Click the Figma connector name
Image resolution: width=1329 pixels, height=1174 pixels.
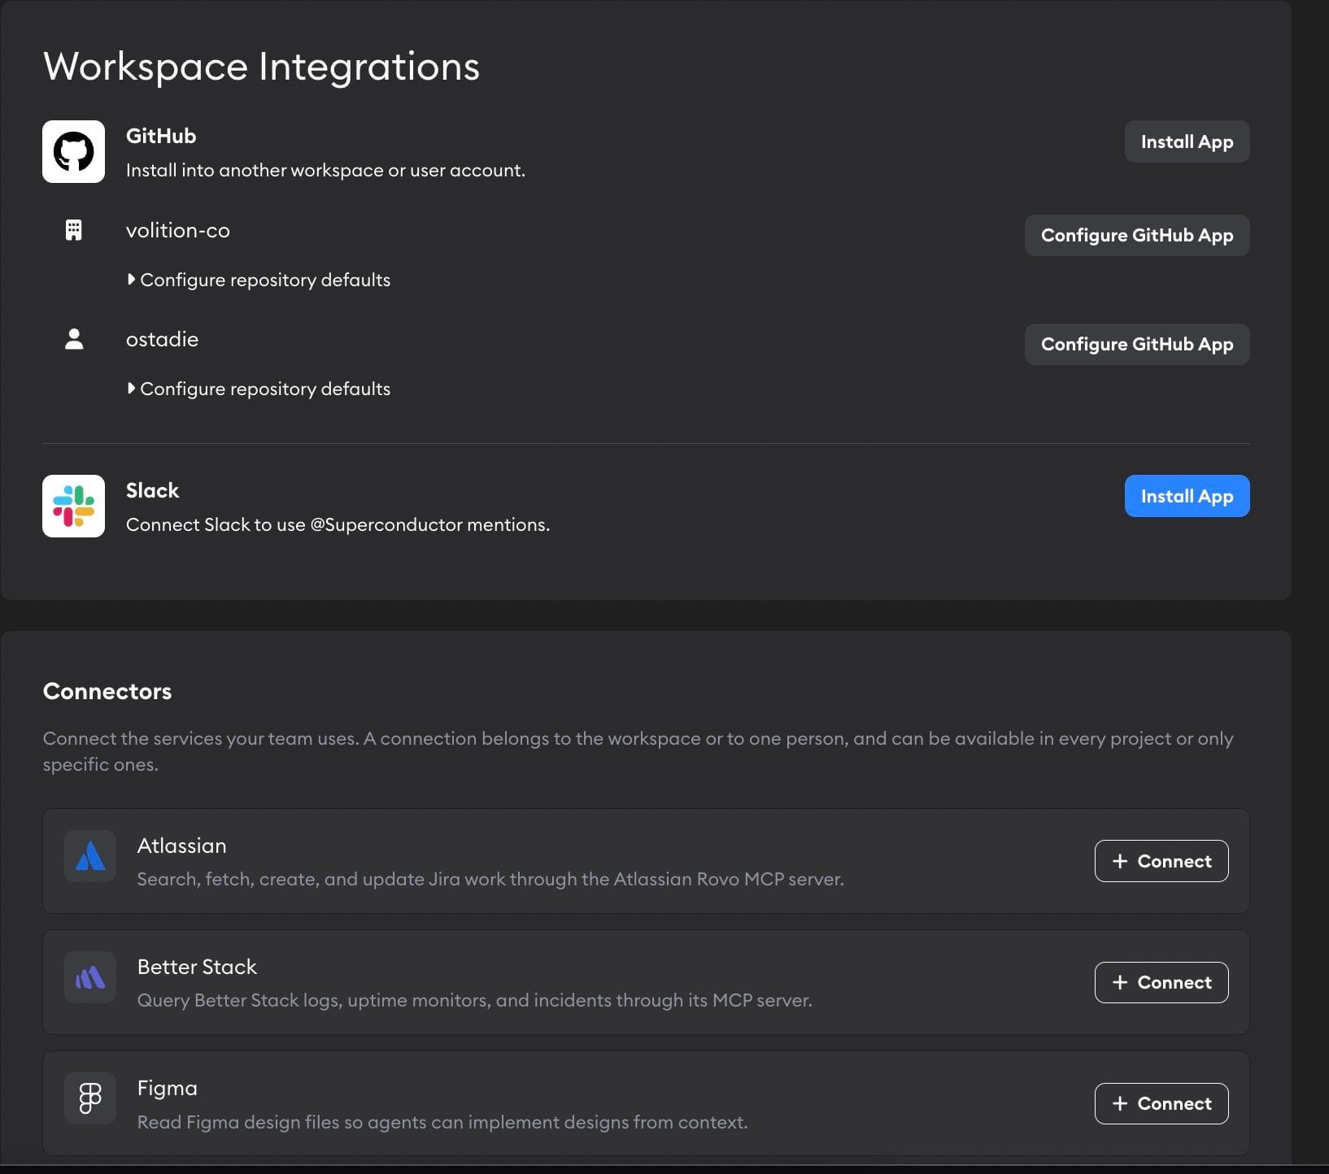tap(168, 1088)
